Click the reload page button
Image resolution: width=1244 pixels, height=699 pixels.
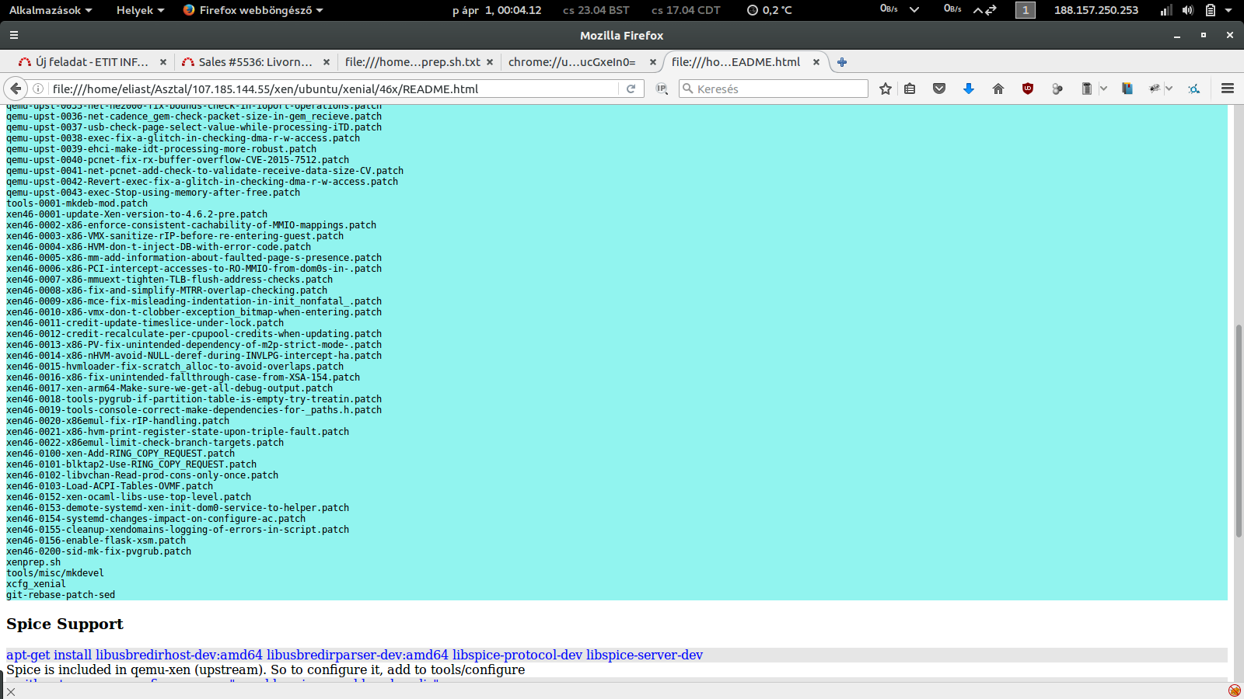(x=631, y=89)
